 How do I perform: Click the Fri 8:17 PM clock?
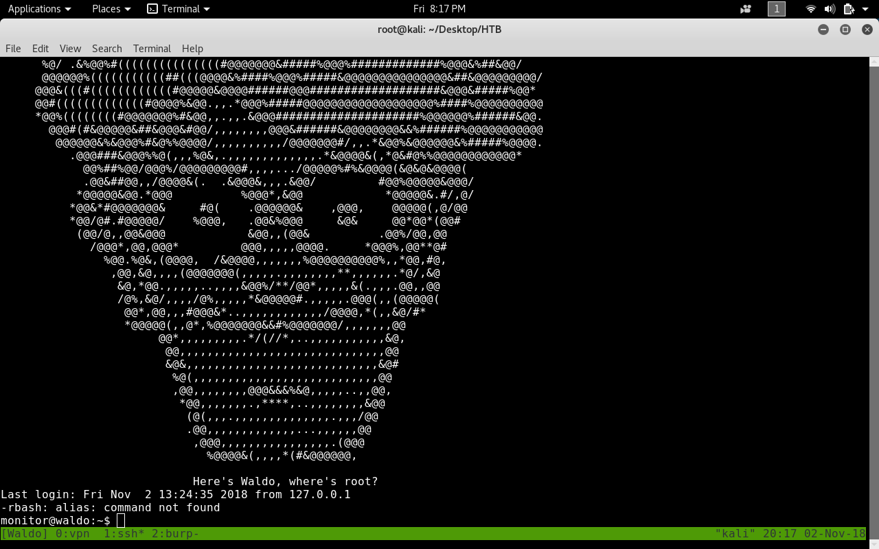click(x=439, y=9)
